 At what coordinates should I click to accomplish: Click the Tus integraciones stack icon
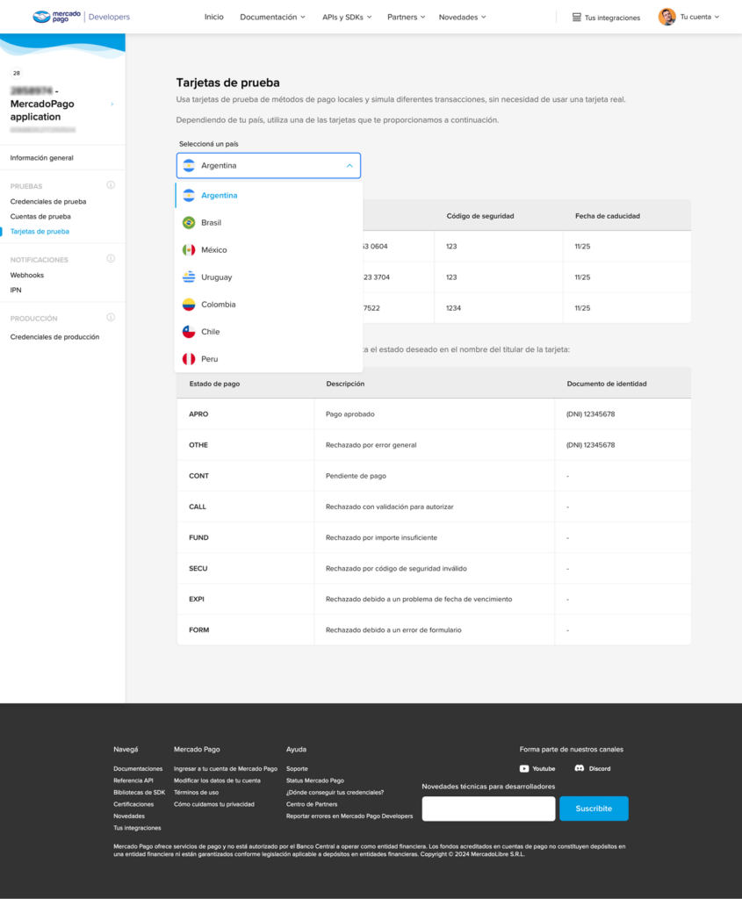coord(576,18)
